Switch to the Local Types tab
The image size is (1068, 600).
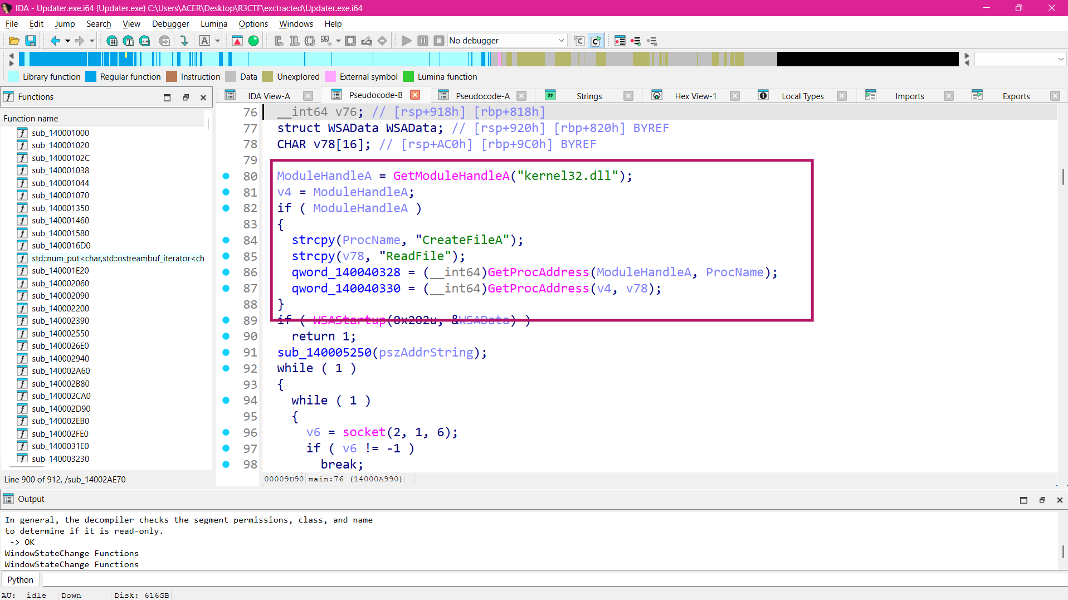802,96
